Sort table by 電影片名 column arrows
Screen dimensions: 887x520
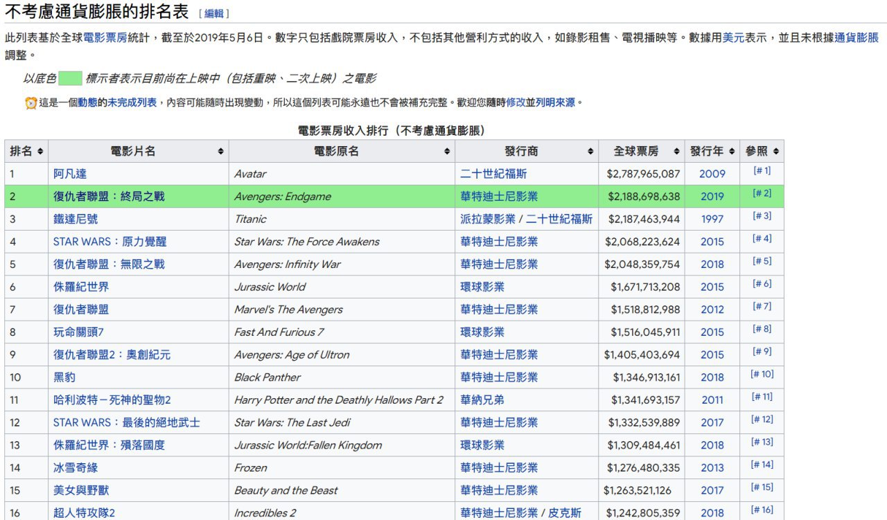[x=220, y=151]
